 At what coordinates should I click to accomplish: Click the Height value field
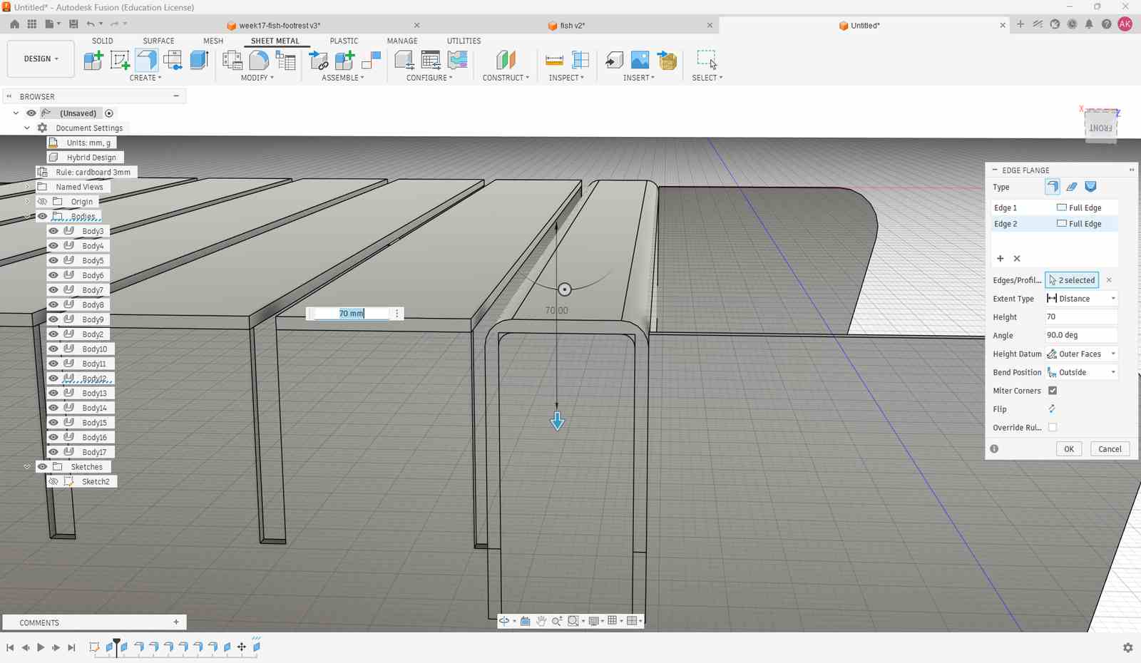[1081, 317]
